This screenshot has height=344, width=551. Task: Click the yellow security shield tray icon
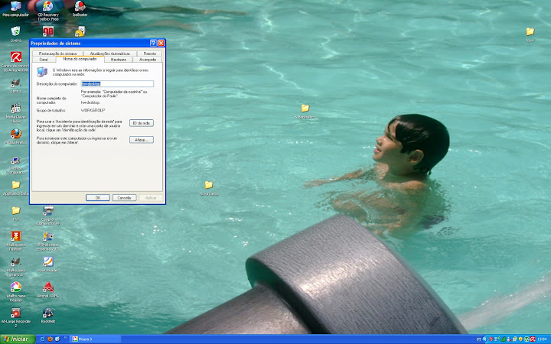520,339
